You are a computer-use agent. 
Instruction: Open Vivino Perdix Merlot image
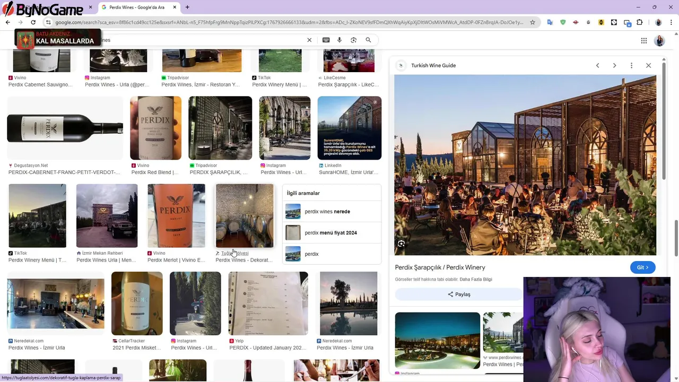[x=176, y=215]
